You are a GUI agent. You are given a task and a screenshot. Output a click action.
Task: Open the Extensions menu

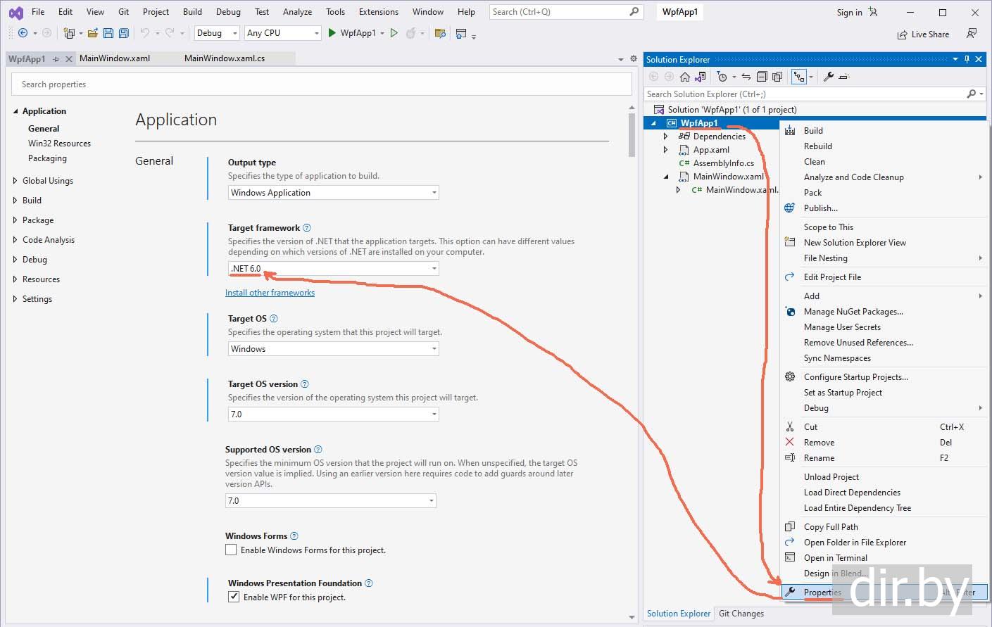point(378,12)
